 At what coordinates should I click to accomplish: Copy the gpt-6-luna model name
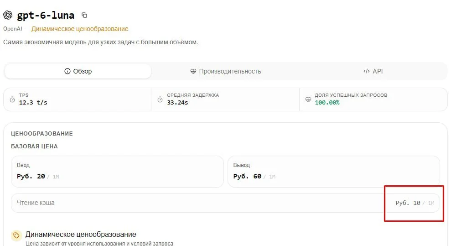click(x=84, y=15)
